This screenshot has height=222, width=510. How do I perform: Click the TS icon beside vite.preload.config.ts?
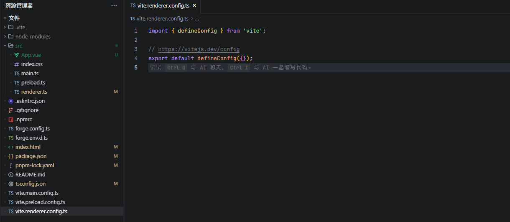11,202
